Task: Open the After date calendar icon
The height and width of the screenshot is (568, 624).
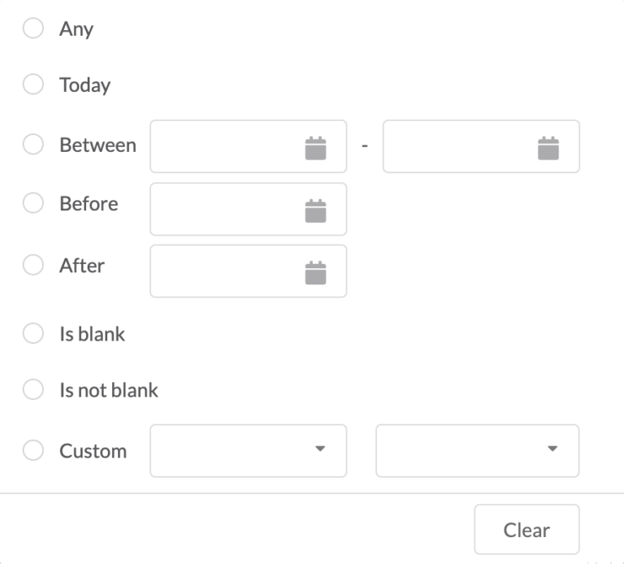Action: coord(315,273)
